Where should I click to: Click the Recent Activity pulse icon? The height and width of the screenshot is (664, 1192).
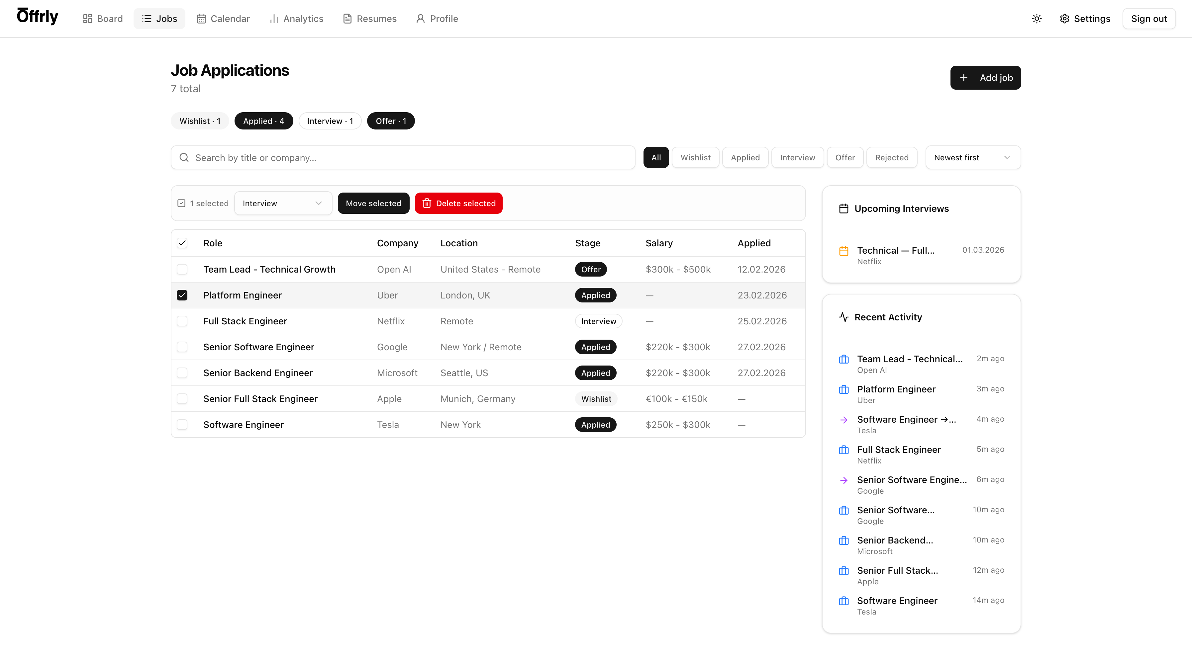(844, 317)
